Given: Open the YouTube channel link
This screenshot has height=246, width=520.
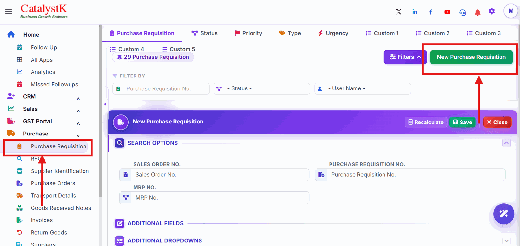Looking at the screenshot, I should pyautogui.click(x=447, y=12).
